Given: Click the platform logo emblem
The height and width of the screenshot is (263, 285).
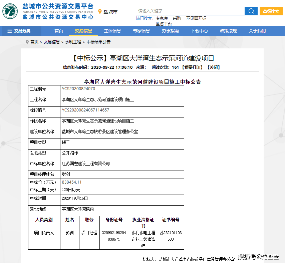Looking at the screenshot, I should pos(10,11).
